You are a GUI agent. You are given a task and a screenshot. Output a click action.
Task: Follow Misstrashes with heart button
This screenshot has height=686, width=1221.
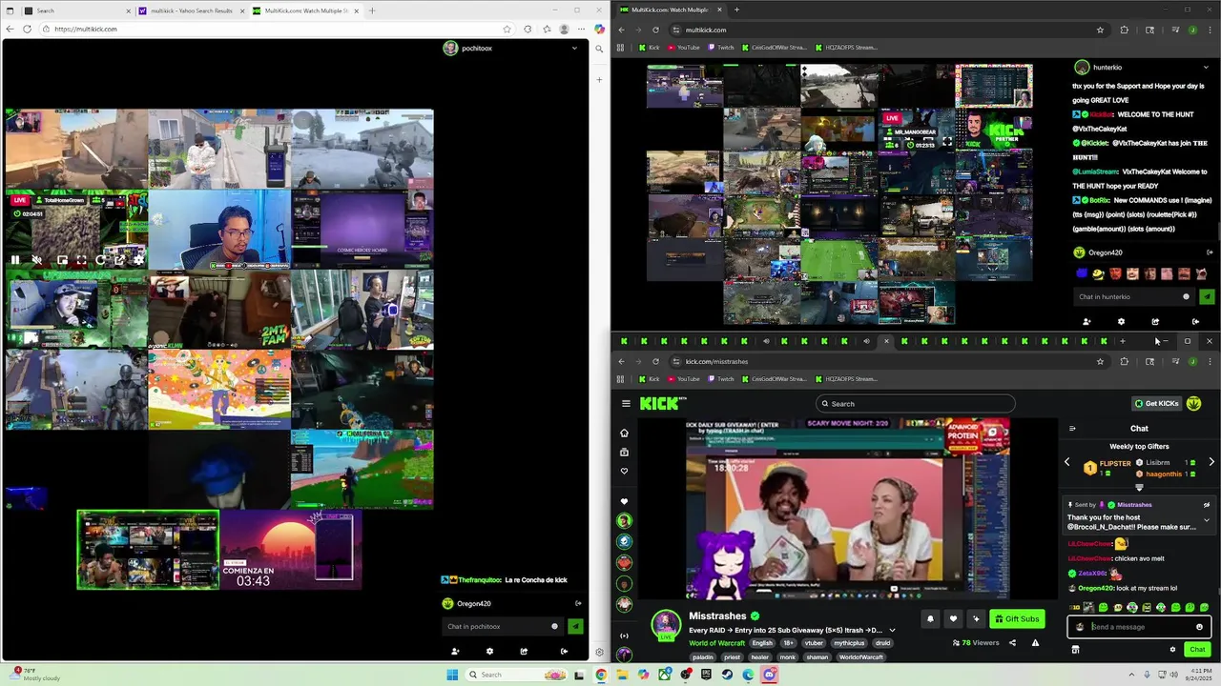[x=953, y=619]
